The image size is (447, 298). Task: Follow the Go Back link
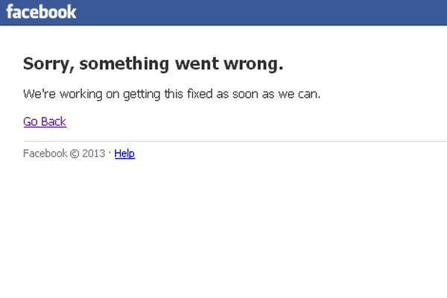[x=45, y=121]
